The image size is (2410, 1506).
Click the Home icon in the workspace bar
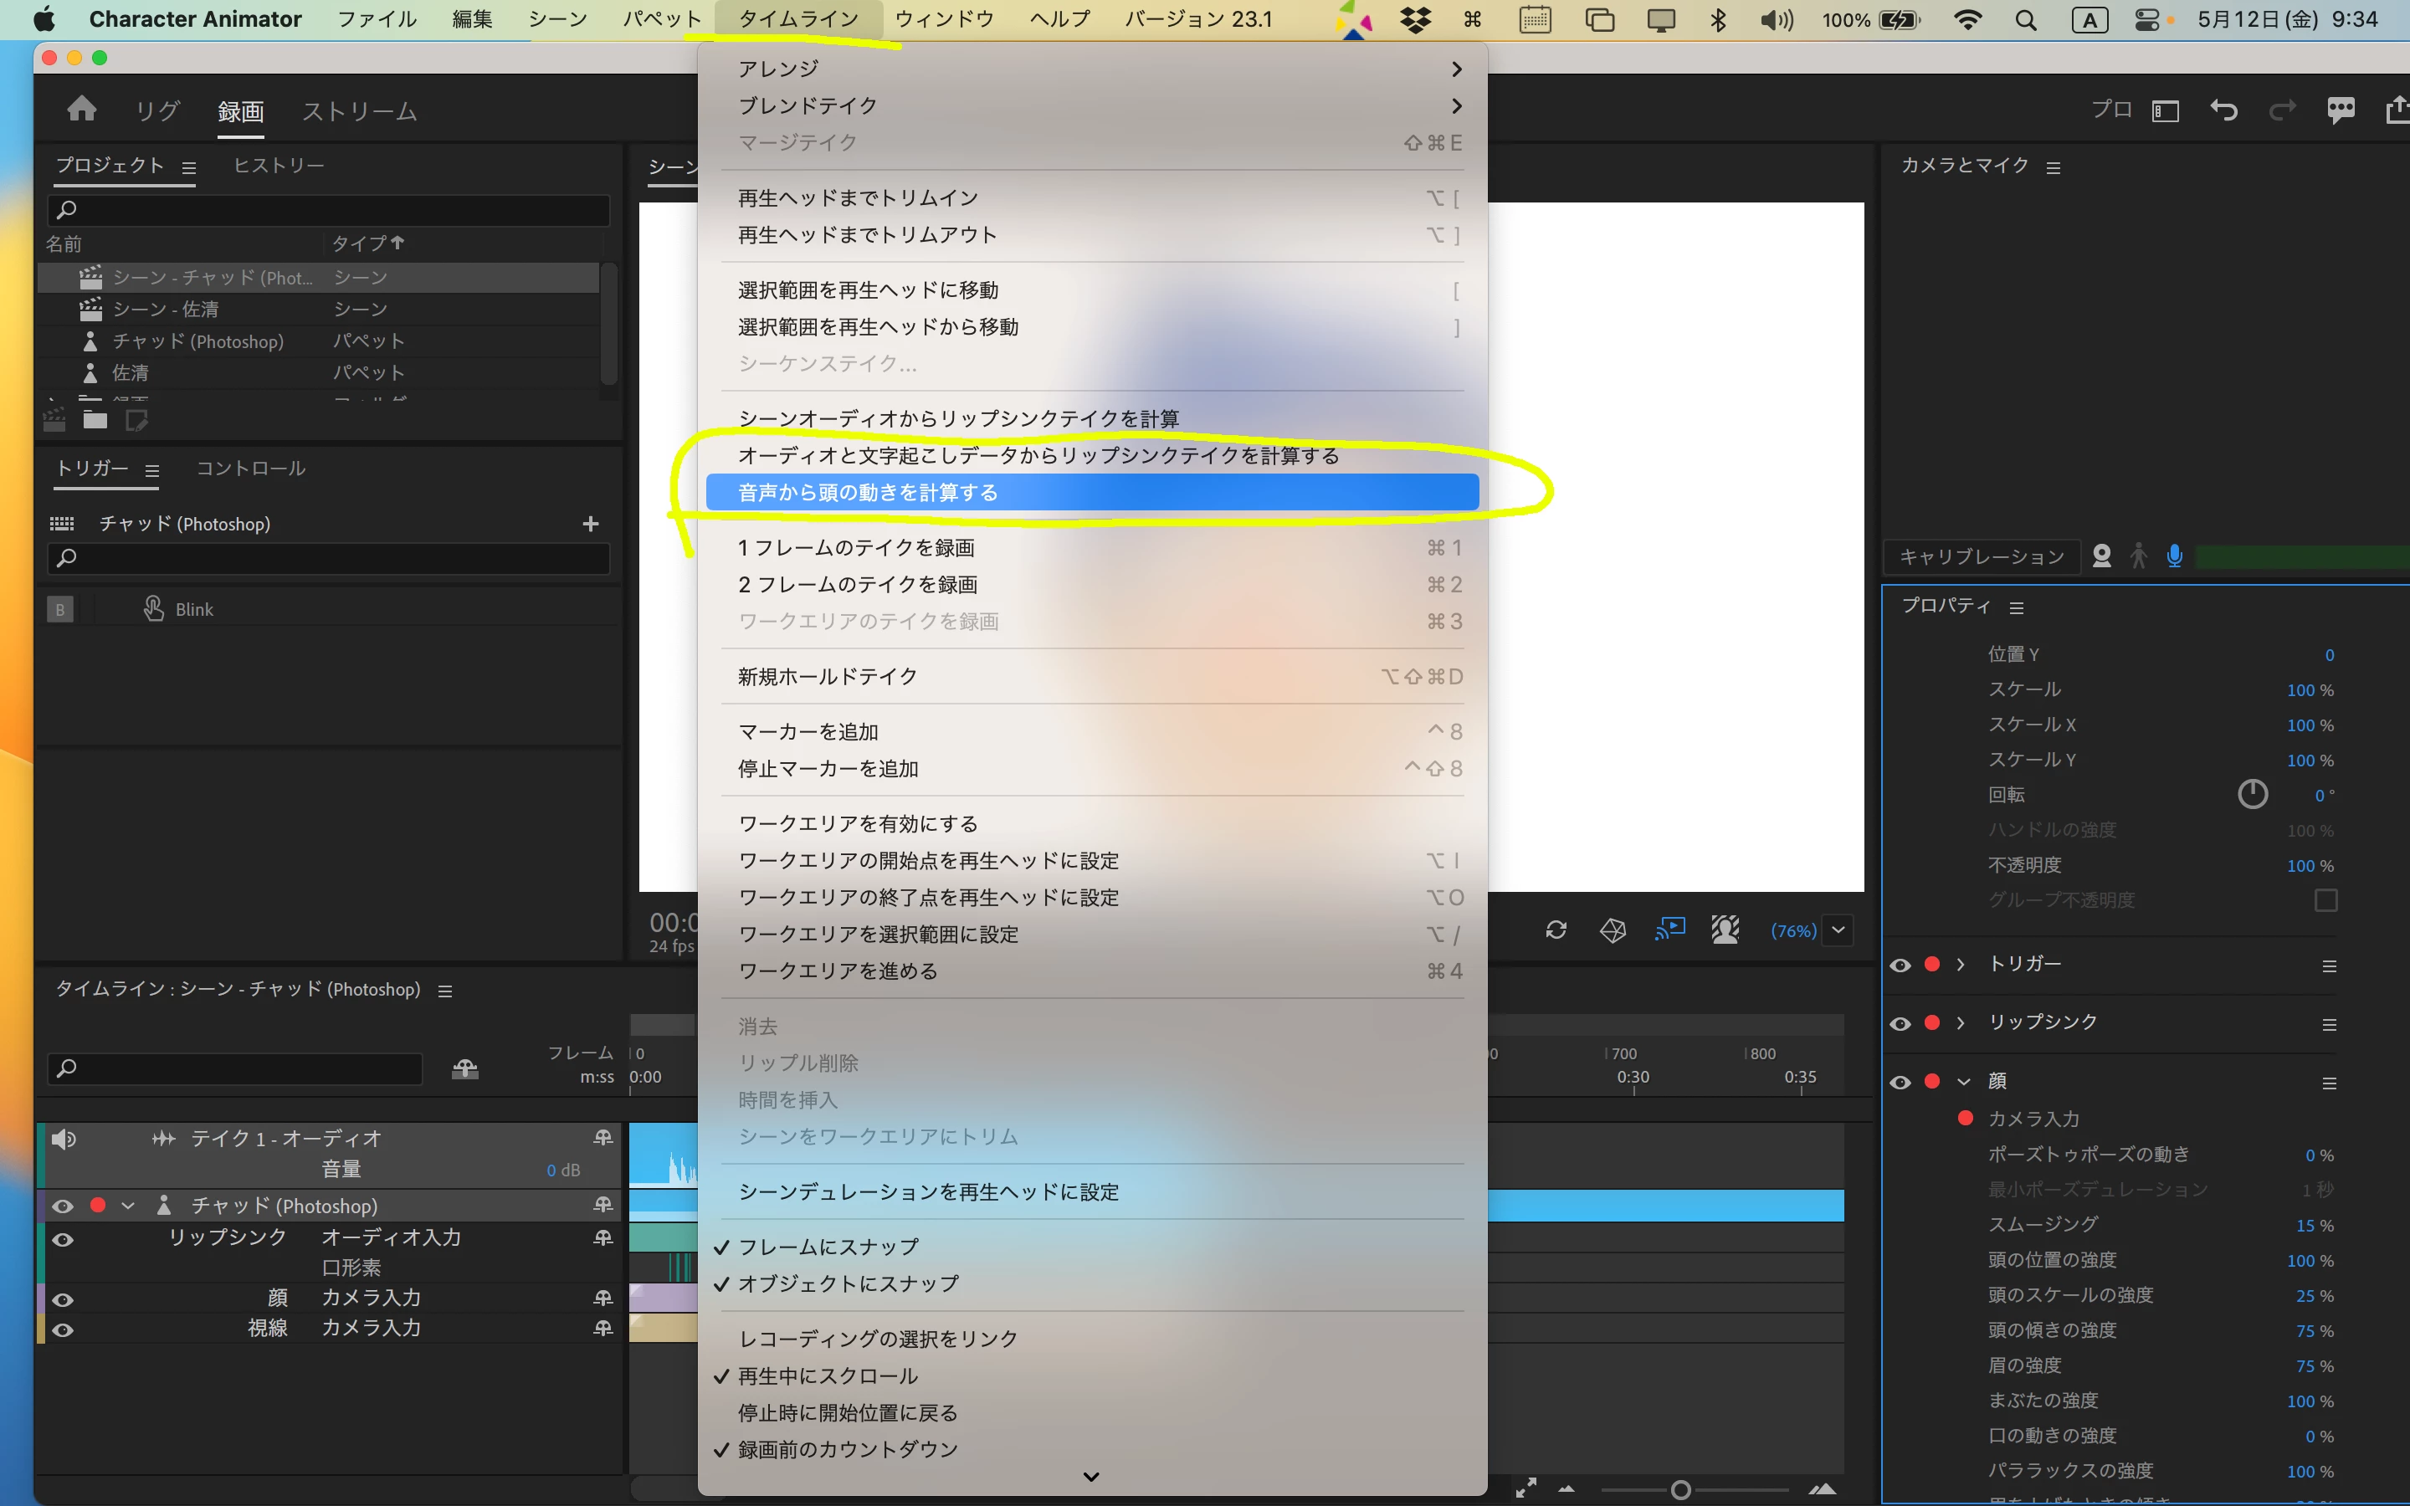tap(82, 109)
